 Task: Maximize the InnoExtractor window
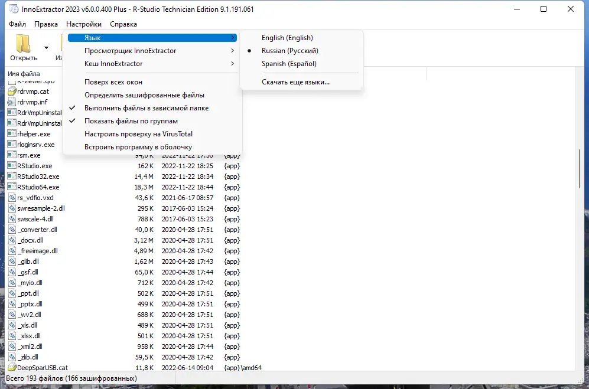[544, 9]
